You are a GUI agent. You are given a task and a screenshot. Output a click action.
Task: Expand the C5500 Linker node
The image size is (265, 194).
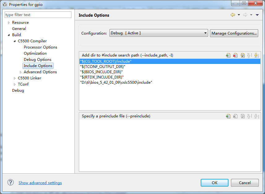[x=15, y=78]
